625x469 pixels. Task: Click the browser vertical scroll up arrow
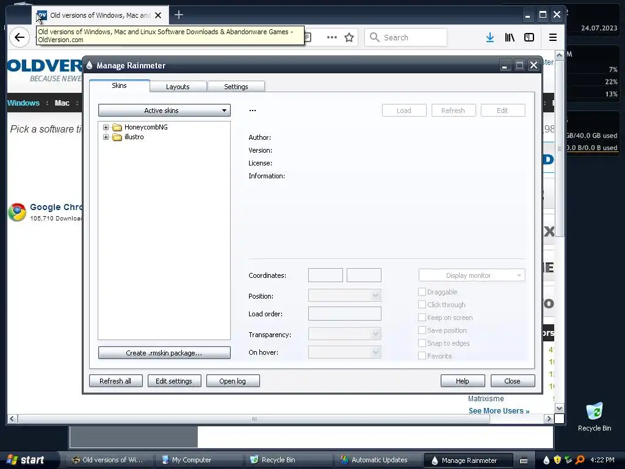[x=559, y=56]
